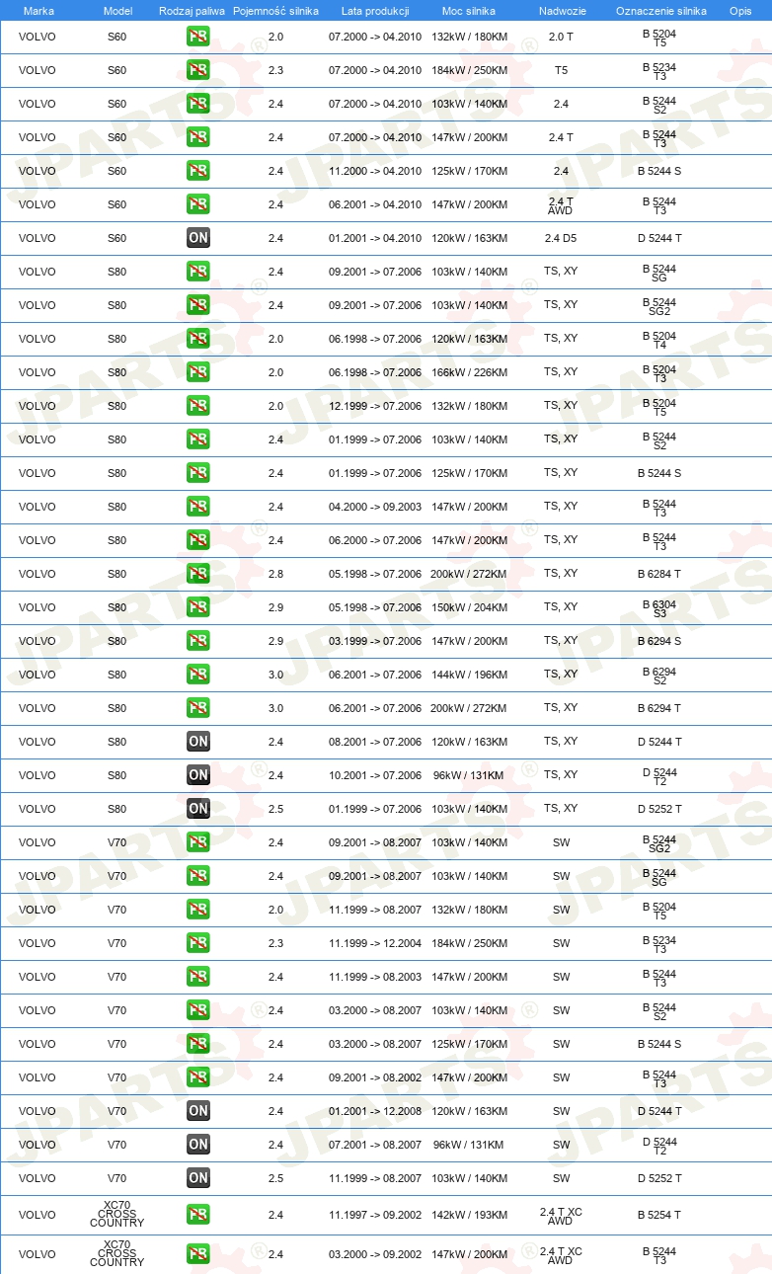The image size is (772, 1274).
Task: Click the Oznaczenie silnika column header
Action: point(660,11)
